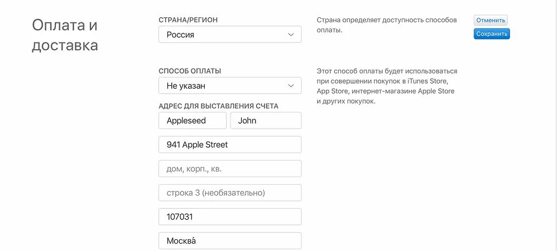Select the 941 Apple Street address field
The height and width of the screenshot is (251, 558).
pos(230,144)
